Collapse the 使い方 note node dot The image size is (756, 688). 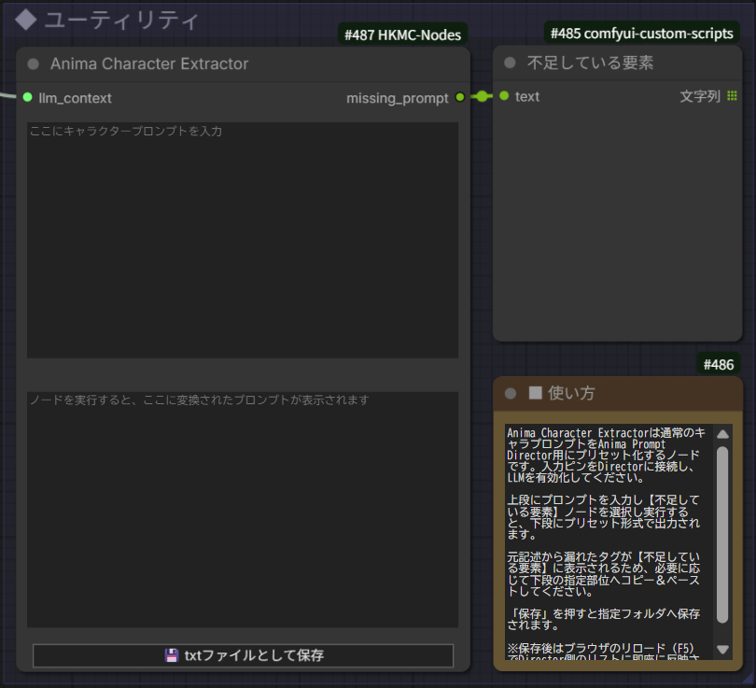pyautogui.click(x=511, y=393)
